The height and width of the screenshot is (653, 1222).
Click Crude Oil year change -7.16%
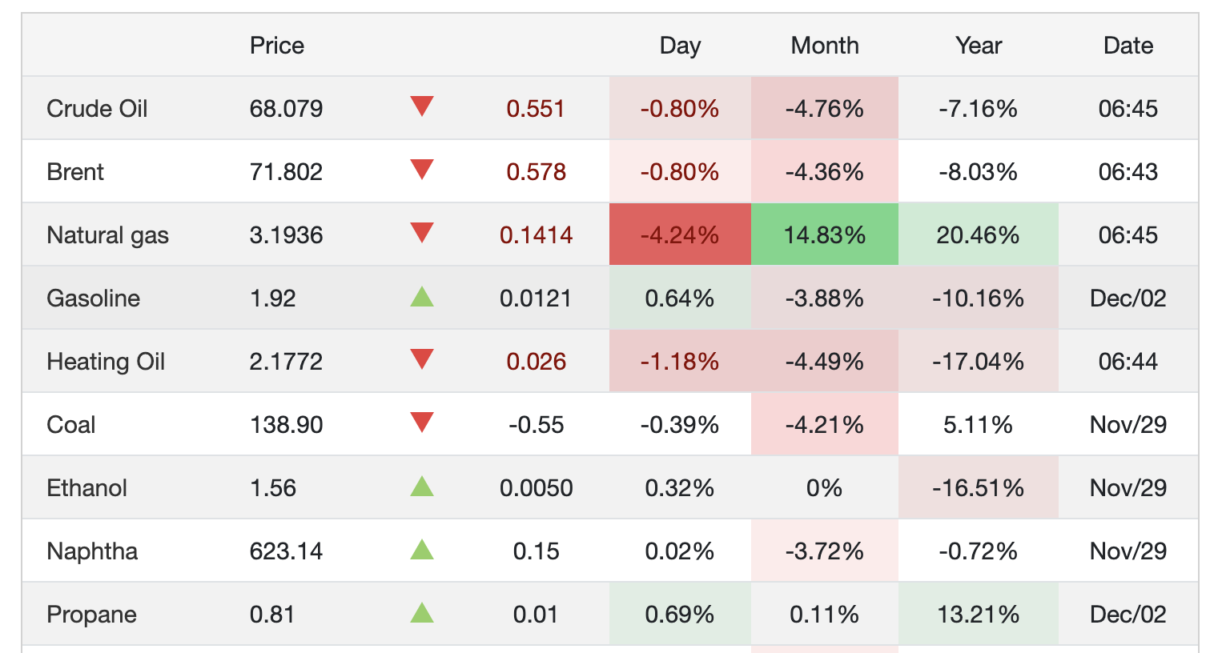point(979,108)
